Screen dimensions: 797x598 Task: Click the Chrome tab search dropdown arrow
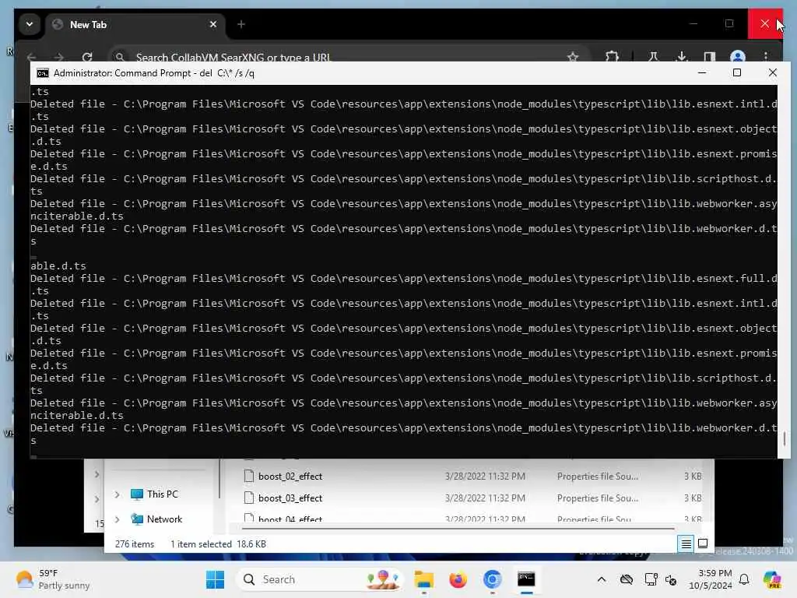[x=30, y=24]
